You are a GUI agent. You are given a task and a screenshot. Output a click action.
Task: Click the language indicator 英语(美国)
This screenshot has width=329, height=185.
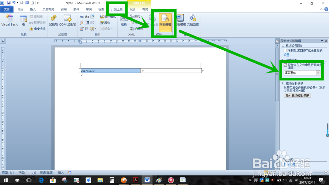[46, 172]
